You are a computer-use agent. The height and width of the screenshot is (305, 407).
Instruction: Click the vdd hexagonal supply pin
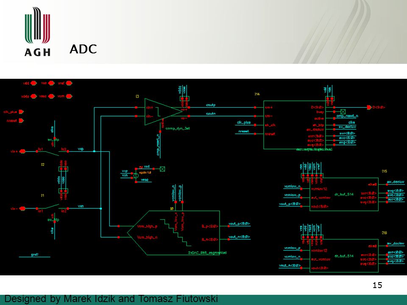(33, 83)
